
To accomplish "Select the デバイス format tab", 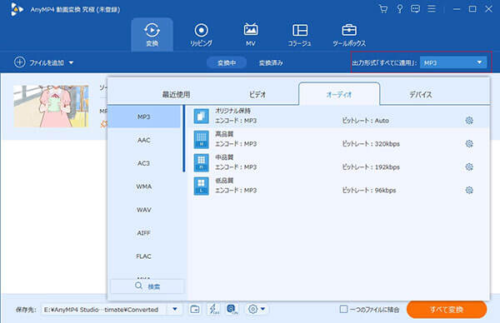I will (421, 95).
